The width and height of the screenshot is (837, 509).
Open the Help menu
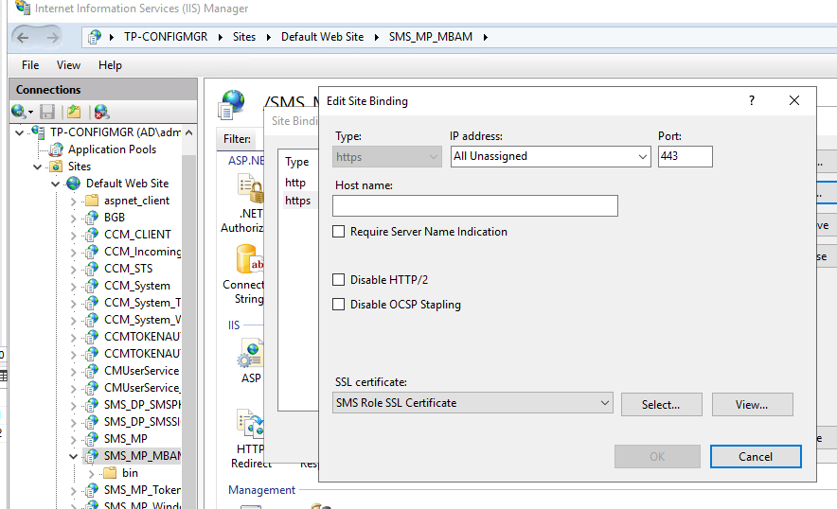pos(110,65)
